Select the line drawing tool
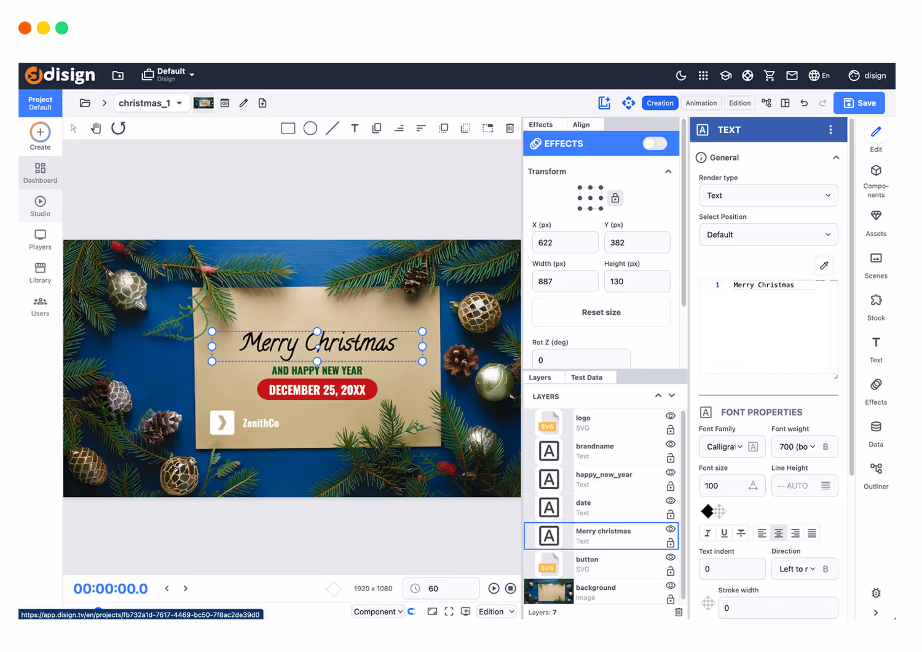922x652 pixels. click(x=333, y=128)
